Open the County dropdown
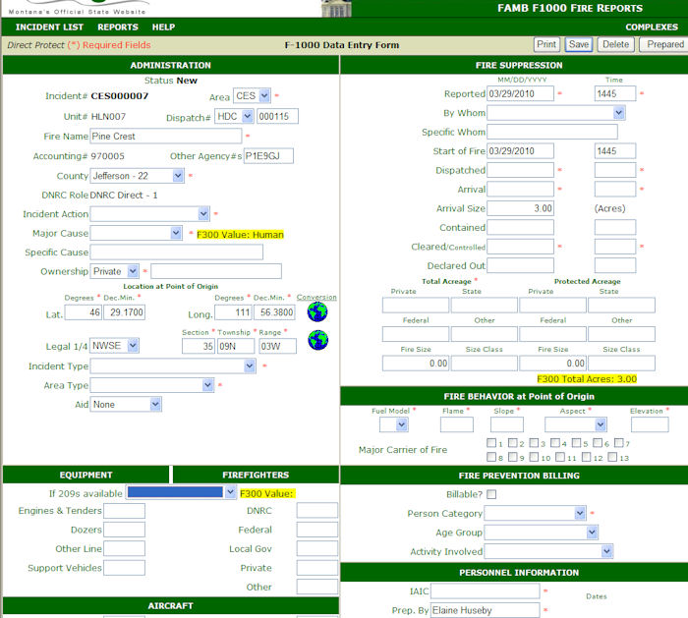Image resolution: width=688 pixels, height=618 pixels. 137,176
